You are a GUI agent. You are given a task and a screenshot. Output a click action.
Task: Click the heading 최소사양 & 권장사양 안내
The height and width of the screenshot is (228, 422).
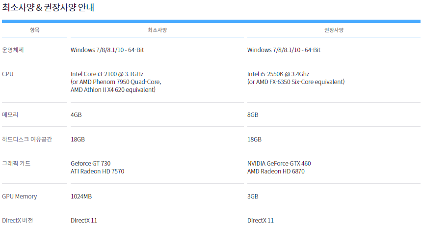tap(48, 7)
